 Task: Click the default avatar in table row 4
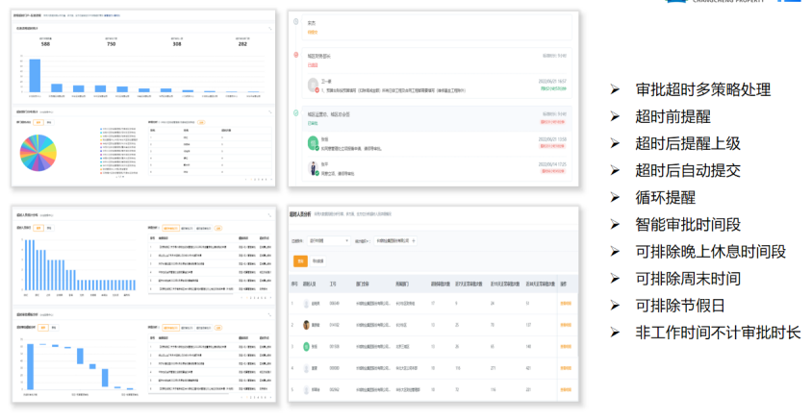(x=306, y=368)
